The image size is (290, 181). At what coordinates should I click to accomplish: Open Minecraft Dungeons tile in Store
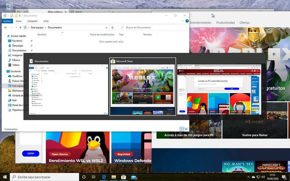pos(271,167)
